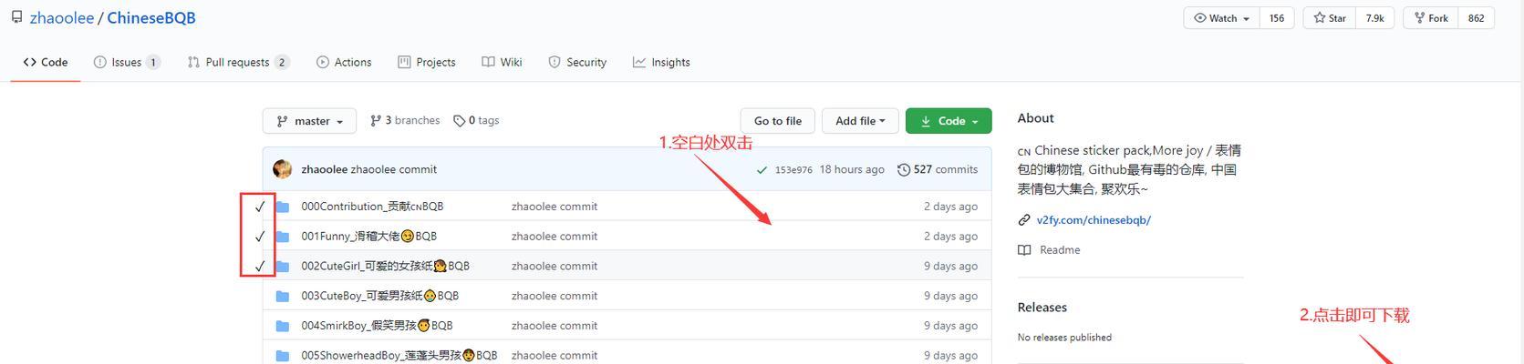This screenshot has height=364, width=1524.
Task: View the 3 branches link
Action: [405, 120]
